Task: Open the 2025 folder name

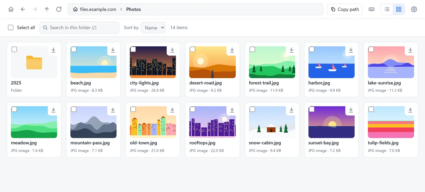Action: click(x=16, y=83)
